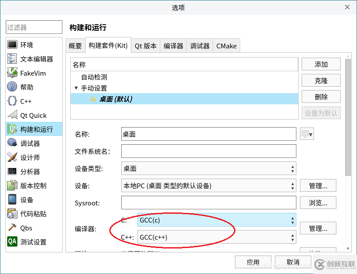
Task: Switch to the CMake tab
Action: point(226,46)
